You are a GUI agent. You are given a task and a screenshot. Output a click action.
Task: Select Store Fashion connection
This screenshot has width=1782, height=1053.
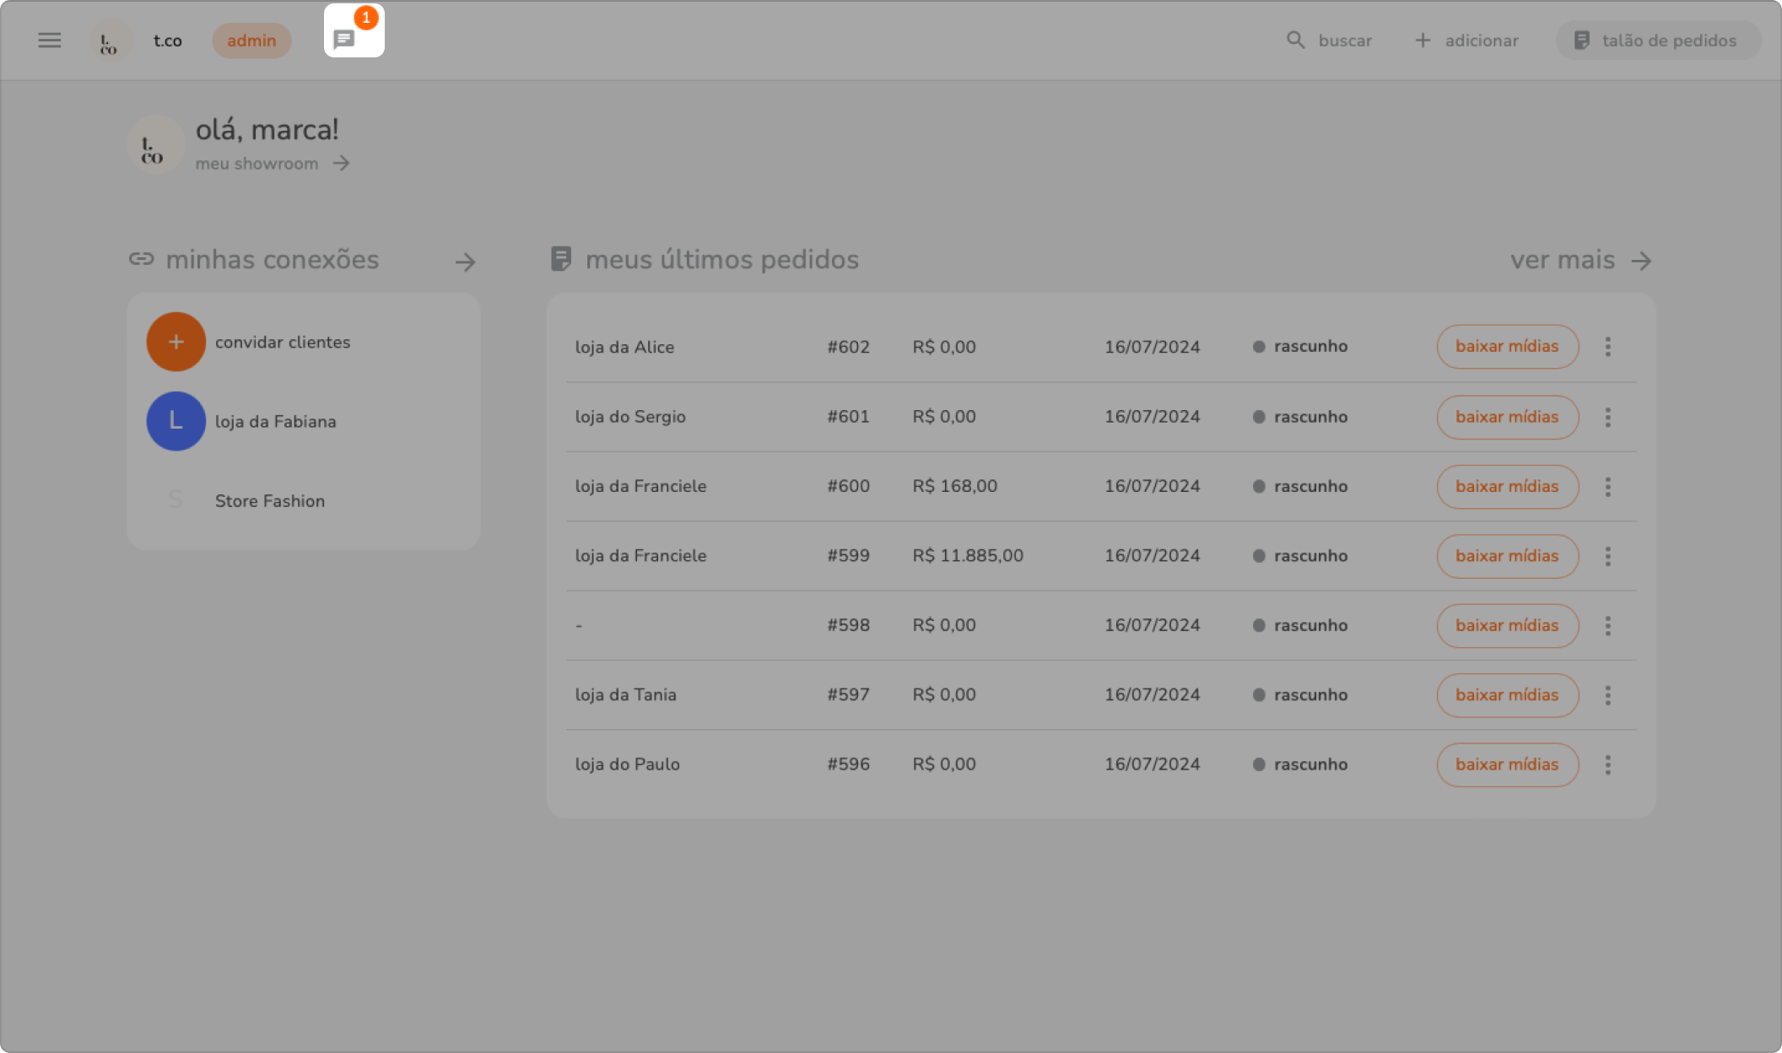click(269, 500)
